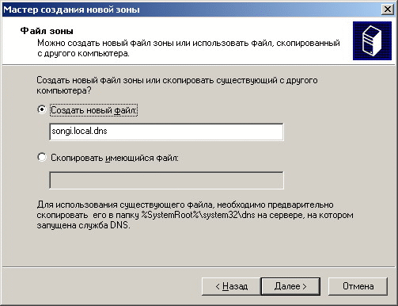Select the "Скопировать имеющийся файл" radio circle
This screenshot has width=398, height=306.
pos(42,157)
